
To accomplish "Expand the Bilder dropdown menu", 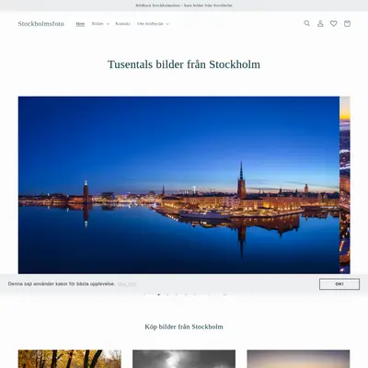I will coord(100,24).
